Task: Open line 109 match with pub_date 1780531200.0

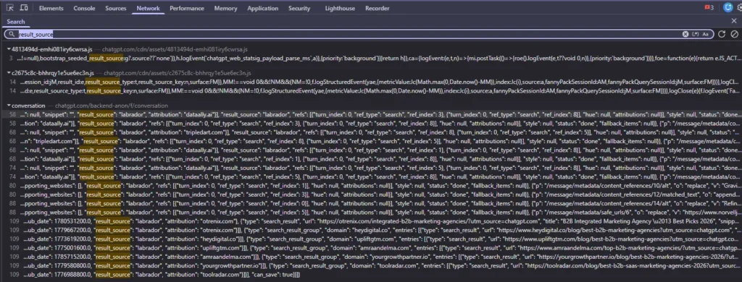Action: pos(371,221)
